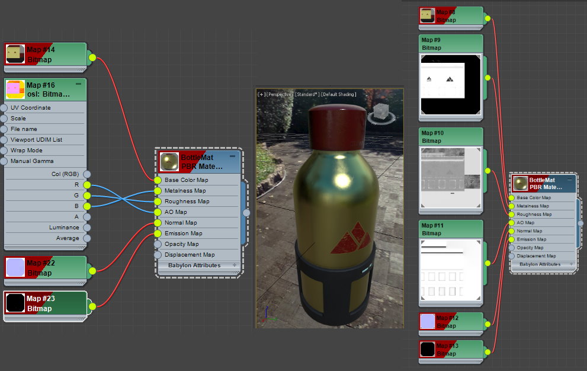Click the Map #23 black bitmap thumbnail

(x=15, y=303)
